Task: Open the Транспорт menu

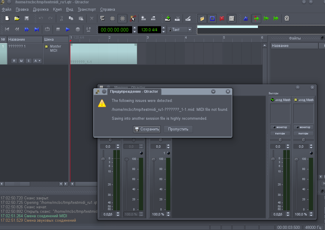Action: [x=87, y=10]
